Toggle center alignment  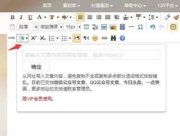click(90, 17)
